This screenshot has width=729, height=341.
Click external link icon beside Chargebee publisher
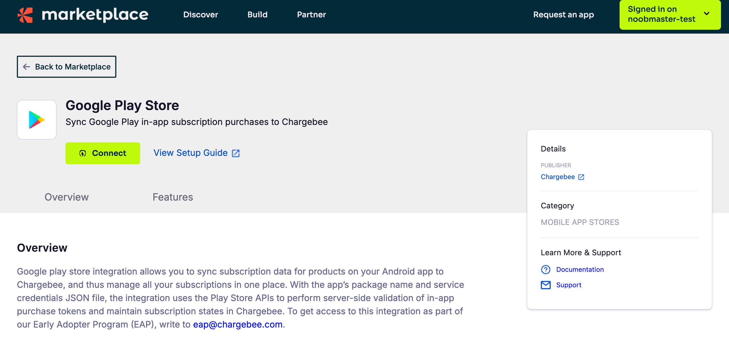click(x=581, y=177)
